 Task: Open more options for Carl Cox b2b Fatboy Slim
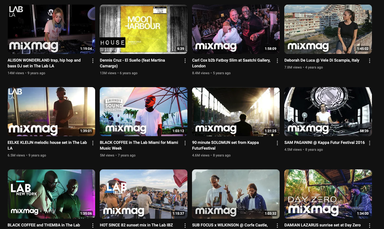[277, 61]
